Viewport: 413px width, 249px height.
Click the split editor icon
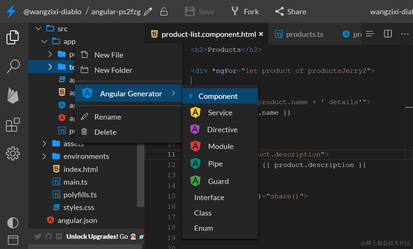click(388, 34)
